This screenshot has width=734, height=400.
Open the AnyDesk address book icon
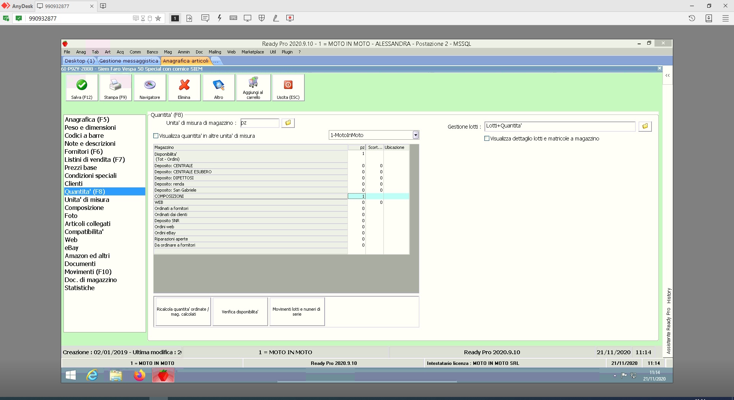[x=708, y=18]
